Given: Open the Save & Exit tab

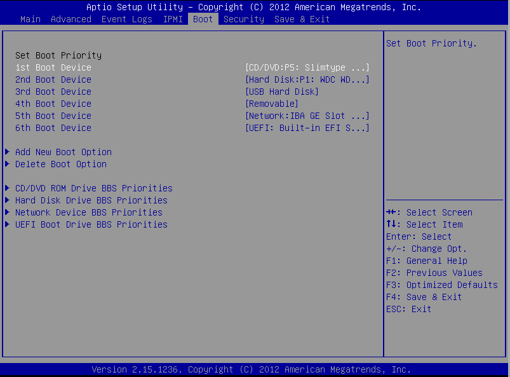Looking at the screenshot, I should [302, 19].
